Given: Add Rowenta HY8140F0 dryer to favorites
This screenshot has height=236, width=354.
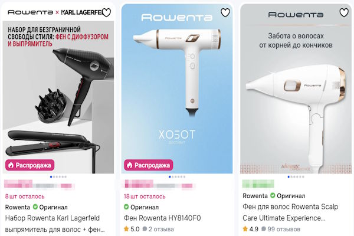Looking at the screenshot, I should [x=225, y=12].
